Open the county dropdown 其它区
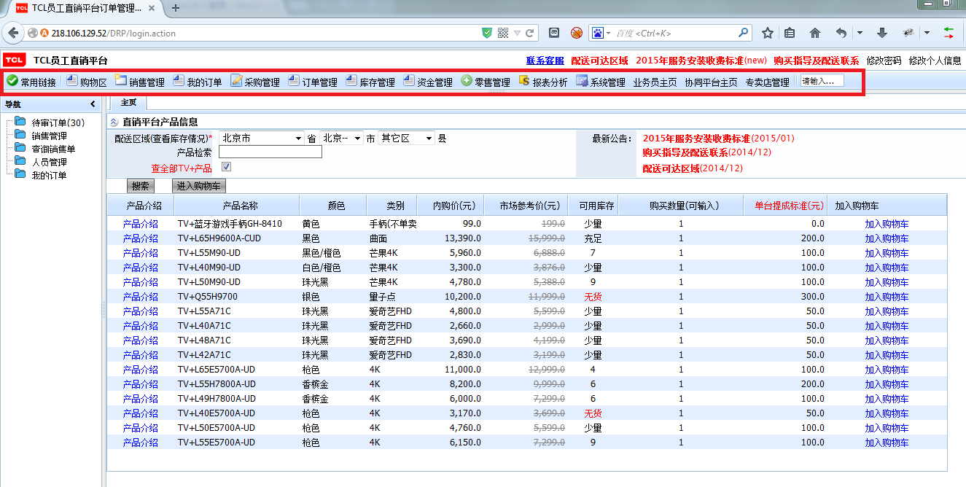The width and height of the screenshot is (966, 487). [406, 138]
